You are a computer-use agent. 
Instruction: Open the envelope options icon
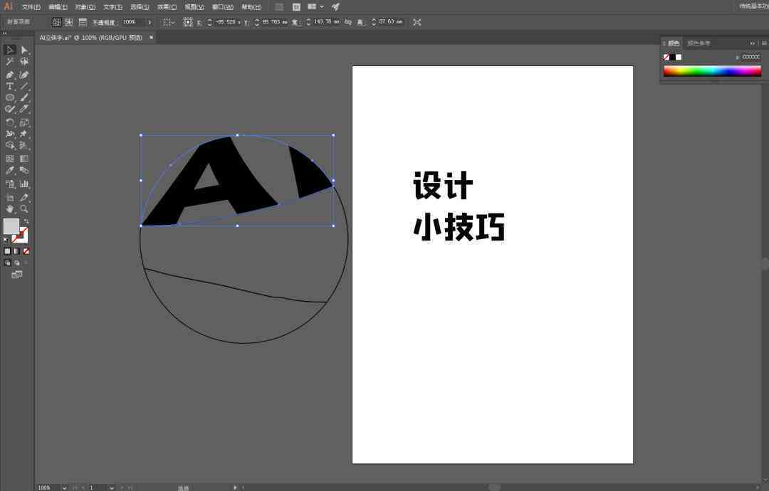click(83, 22)
